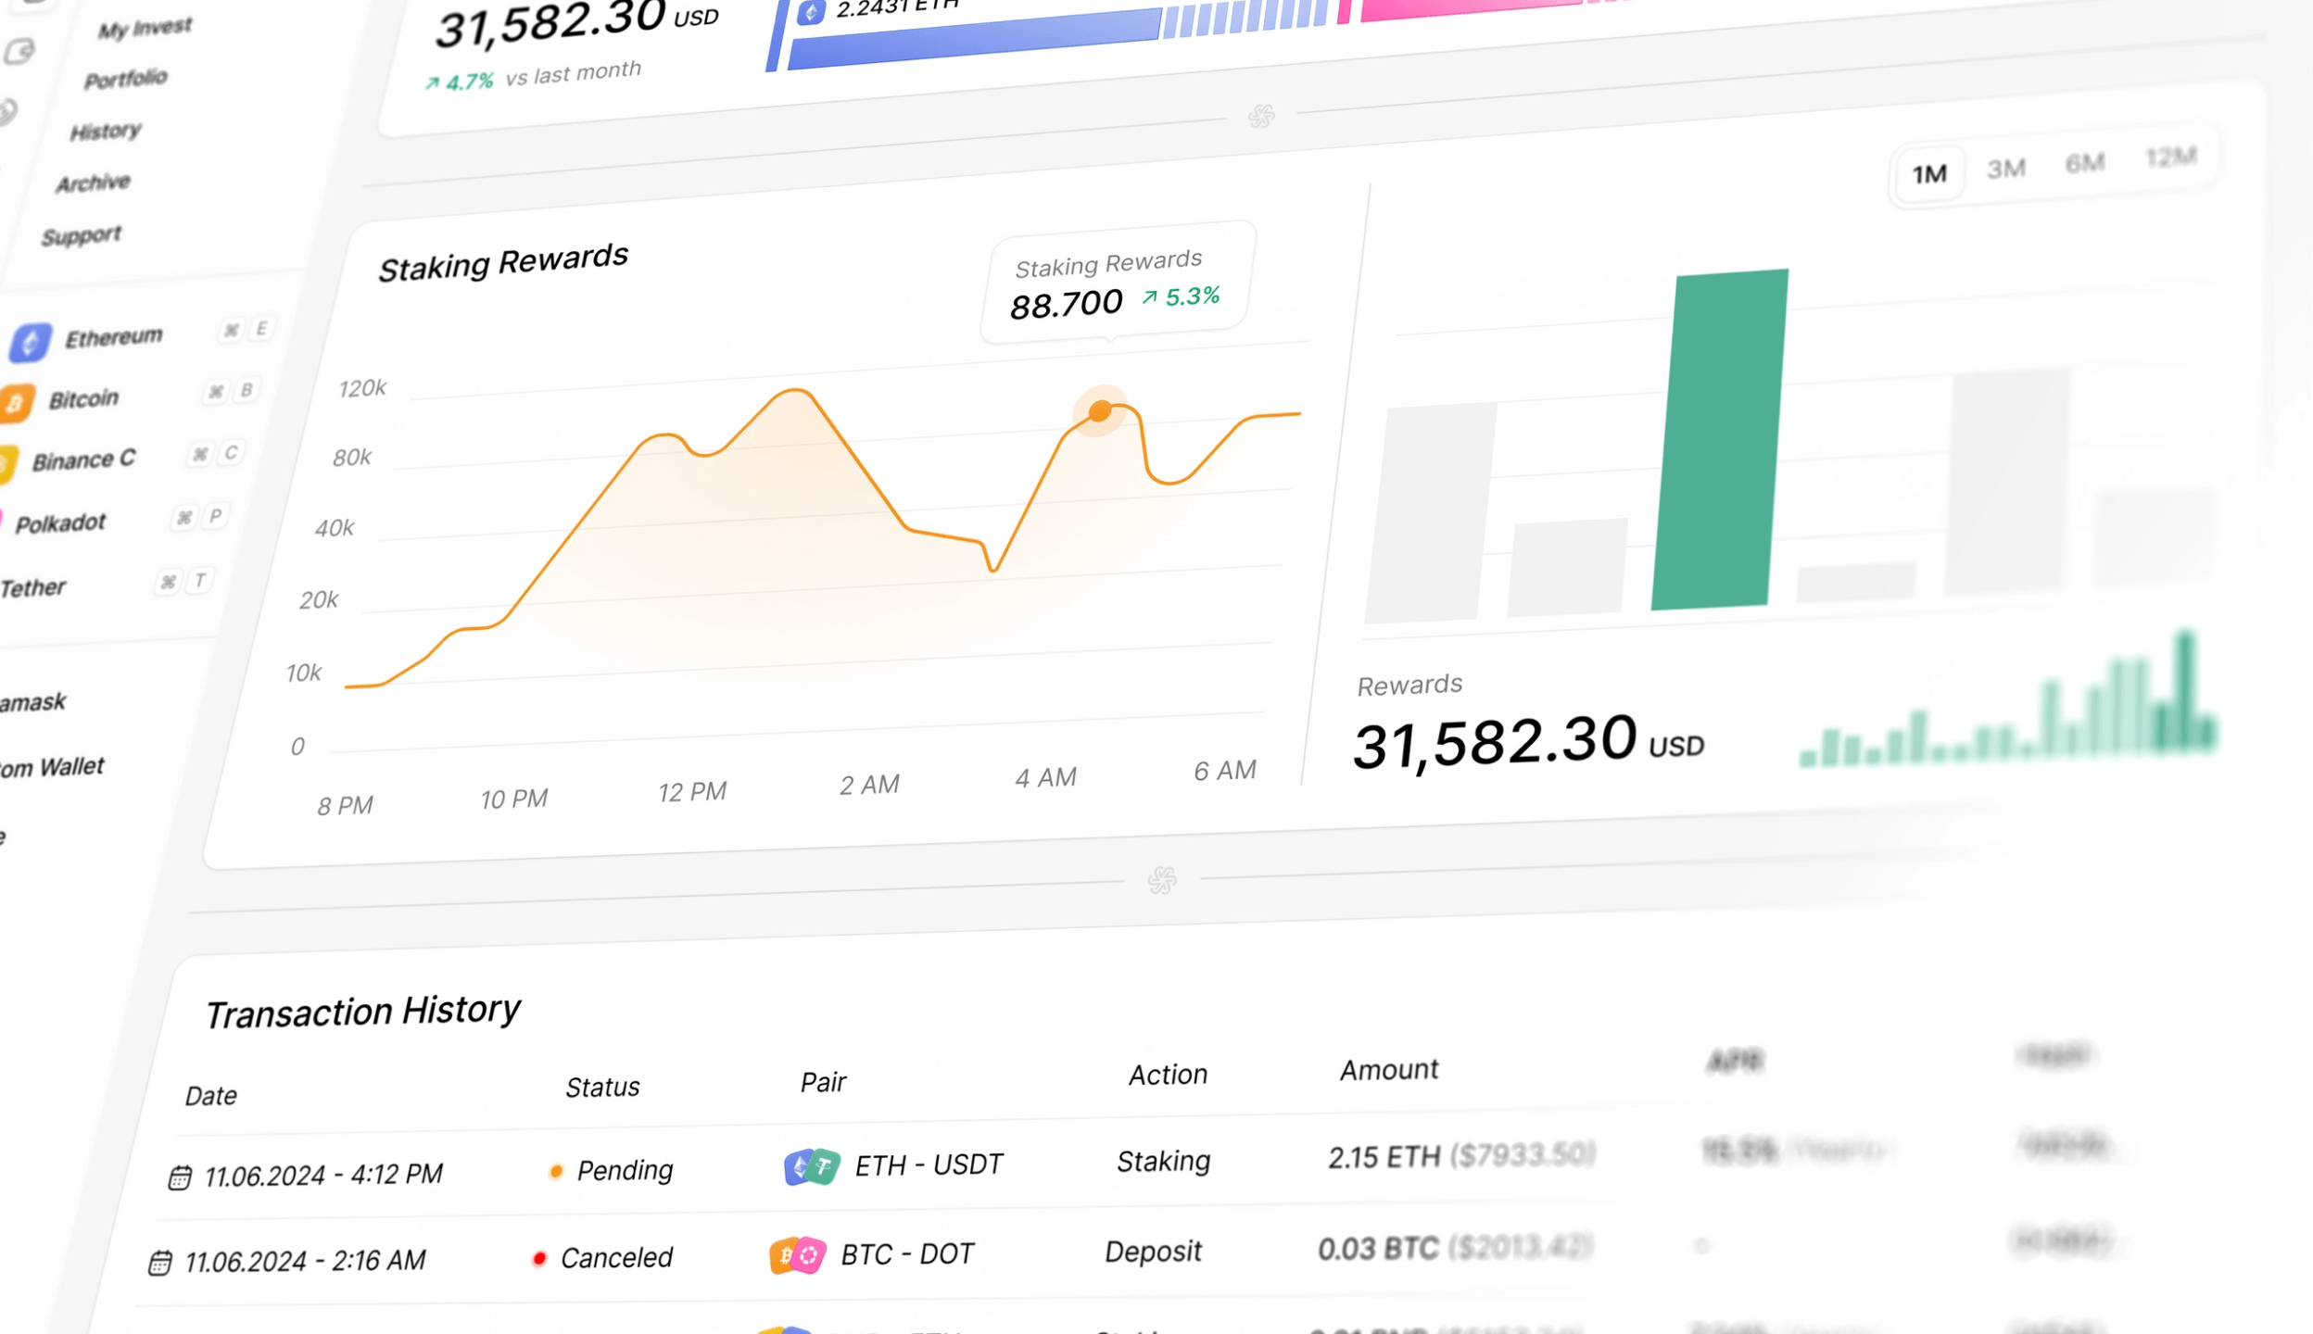Click the highlighted orange chart data point
2313x1334 pixels.
1100,410
